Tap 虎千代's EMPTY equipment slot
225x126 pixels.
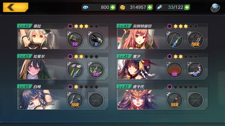pos(195,100)
